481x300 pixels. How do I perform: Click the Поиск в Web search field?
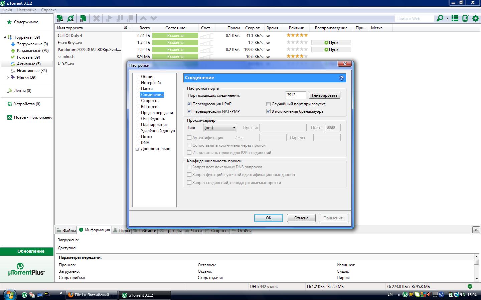click(414, 19)
